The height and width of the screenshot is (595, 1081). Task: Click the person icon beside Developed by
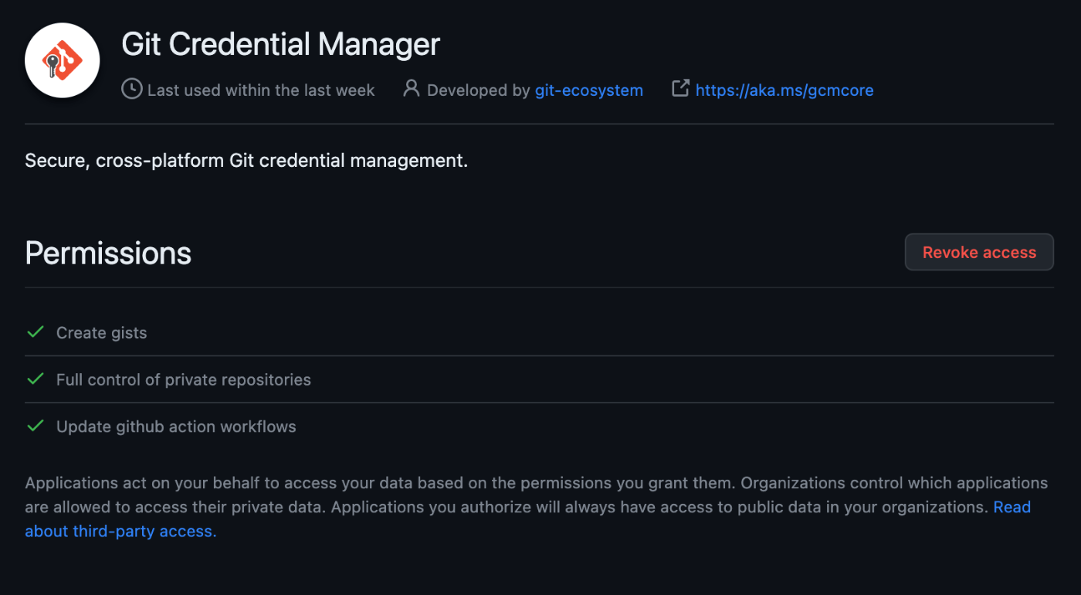click(412, 89)
